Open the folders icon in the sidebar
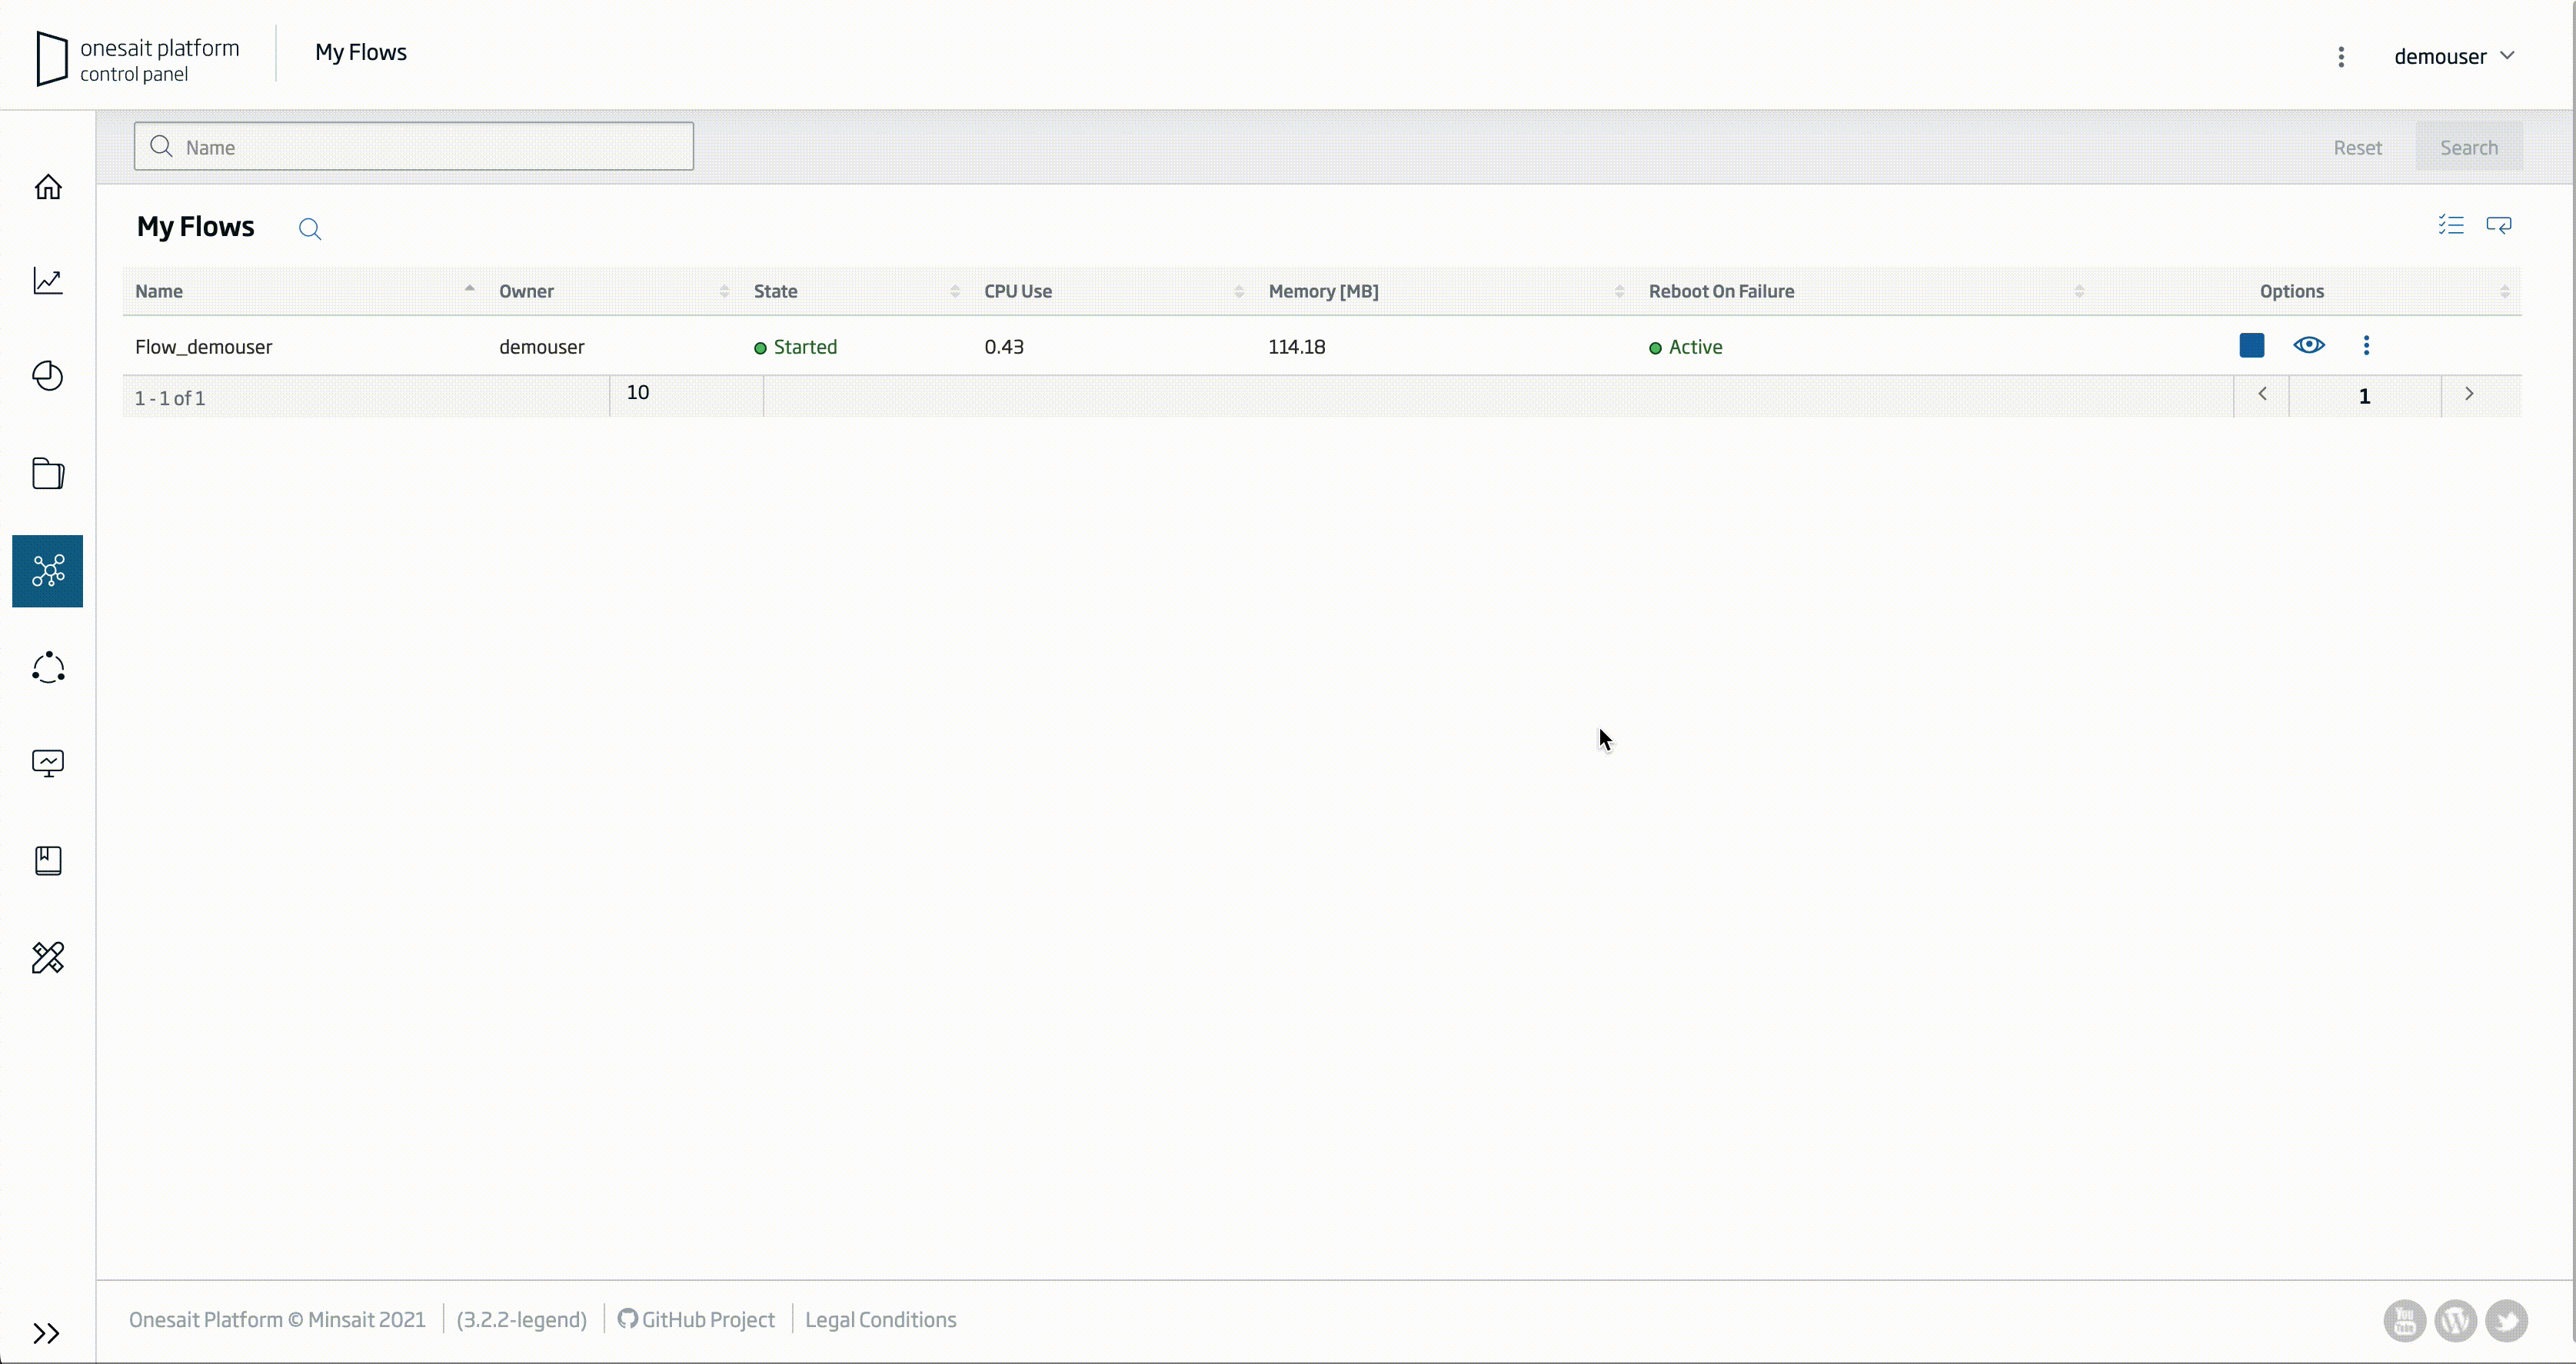Image resolution: width=2576 pixels, height=1364 pixels. pos(48,473)
